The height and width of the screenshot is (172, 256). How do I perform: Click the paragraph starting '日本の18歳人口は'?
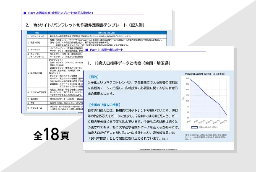point(133,124)
